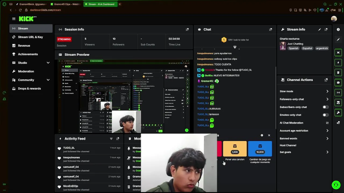Click the info icon in right sidebar

point(338,29)
